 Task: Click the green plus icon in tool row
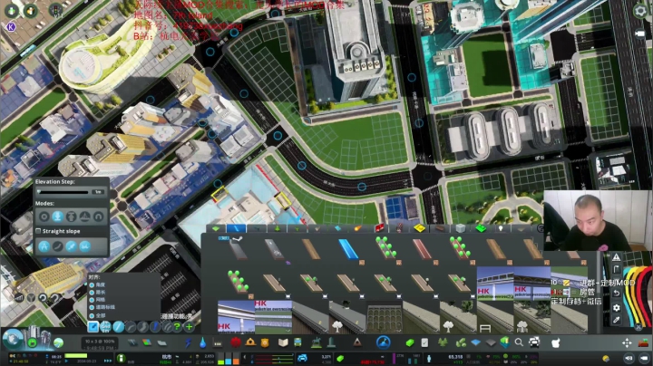coord(189,327)
